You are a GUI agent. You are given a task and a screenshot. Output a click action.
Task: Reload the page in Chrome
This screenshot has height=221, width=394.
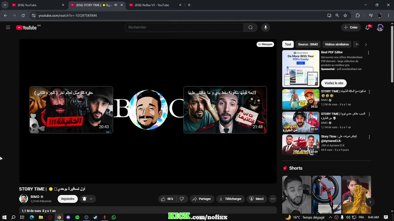(x=23, y=15)
